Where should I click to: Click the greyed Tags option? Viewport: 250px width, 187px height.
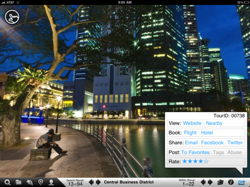[x=218, y=152]
